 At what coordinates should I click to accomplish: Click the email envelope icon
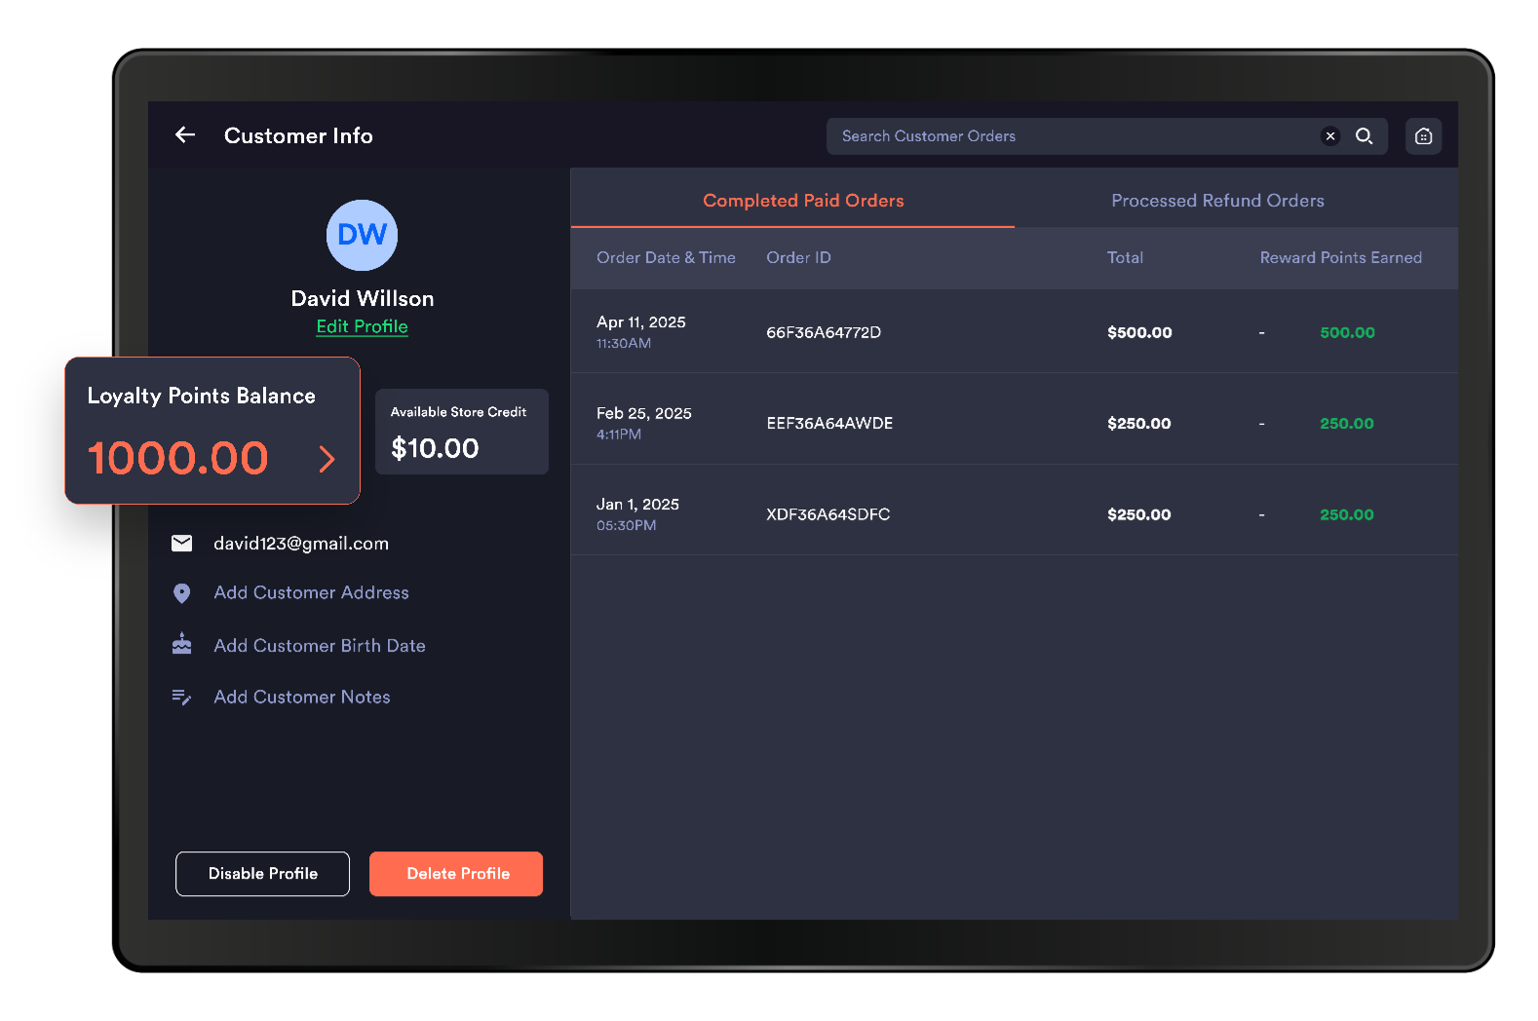coord(182,544)
